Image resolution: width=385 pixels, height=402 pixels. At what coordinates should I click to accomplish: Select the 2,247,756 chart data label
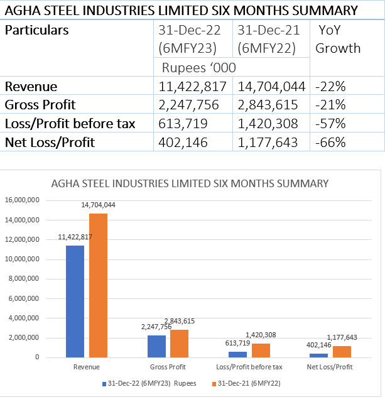tap(156, 327)
